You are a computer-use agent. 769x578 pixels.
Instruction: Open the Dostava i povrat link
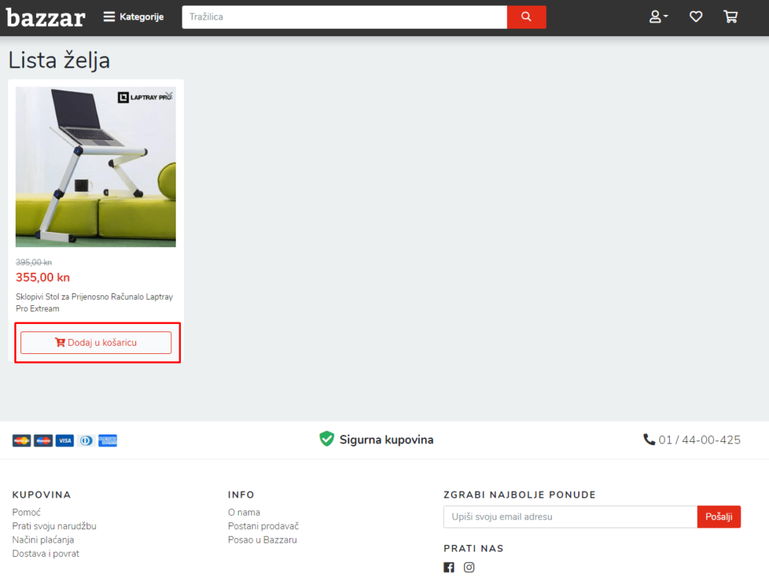pyautogui.click(x=46, y=554)
